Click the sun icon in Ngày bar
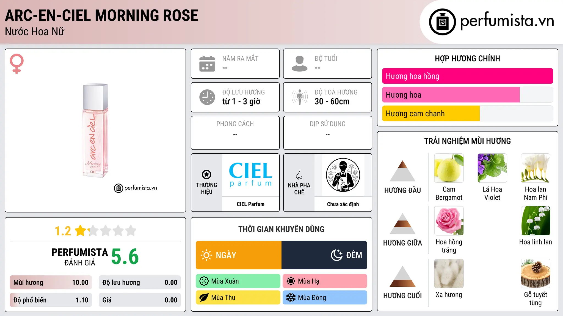 point(206,255)
